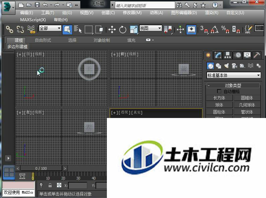Open the MAXScript(X) menu

pyautogui.click(x=33, y=20)
